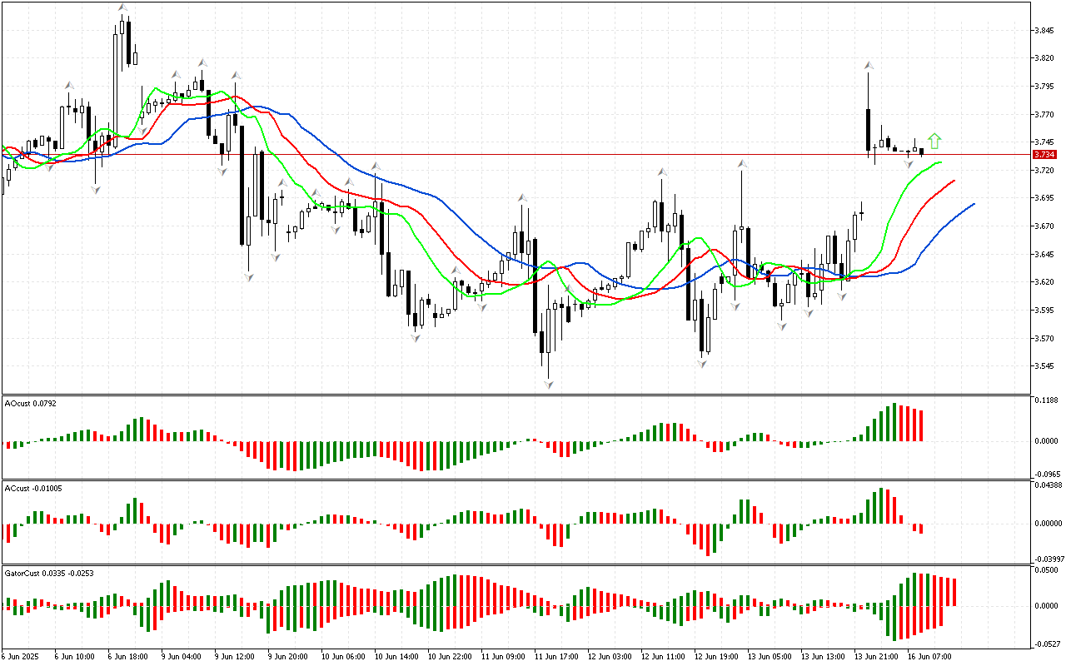Click the fractal arrow below the lowest candle
The height and width of the screenshot is (666, 1066).
[548, 384]
